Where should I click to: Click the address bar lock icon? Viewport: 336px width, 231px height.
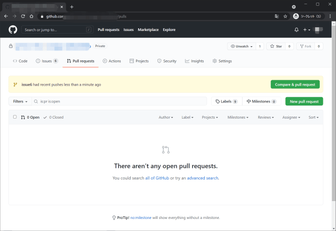click(42, 16)
